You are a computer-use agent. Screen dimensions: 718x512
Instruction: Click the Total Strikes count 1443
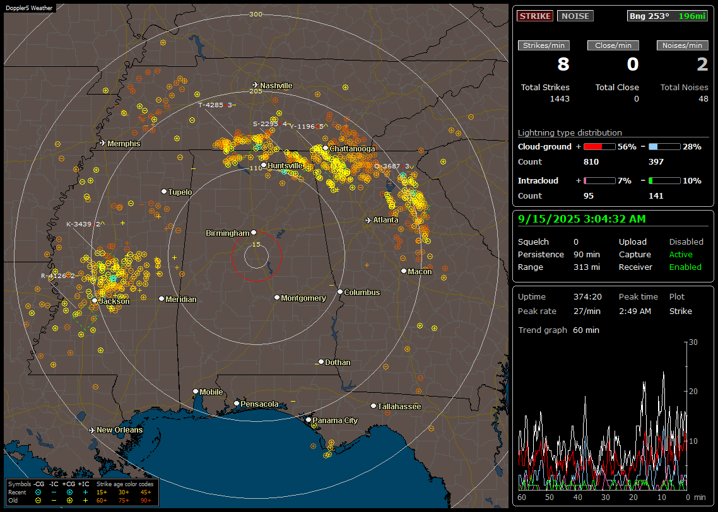click(560, 99)
